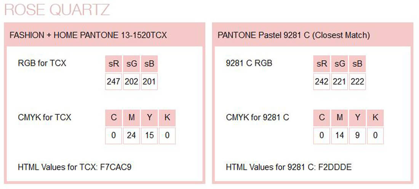Click the "9281 C RGB" label
Screen dimensions: 419x189
coord(249,63)
